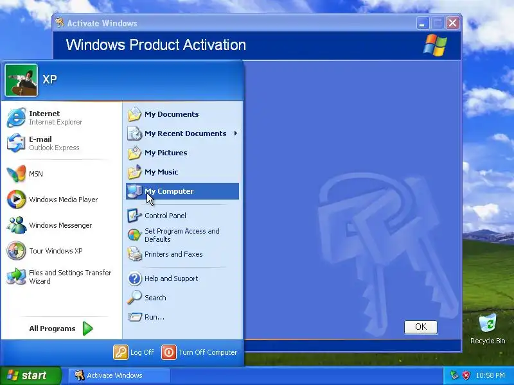The image size is (514, 385).
Task: Click the "MSN" text label
Action: pyautogui.click(x=36, y=174)
